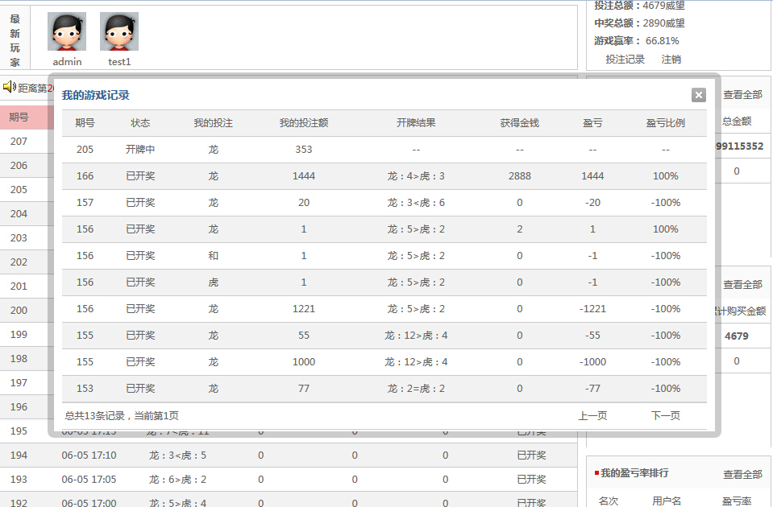Click winnings value 2888

[x=520, y=176]
